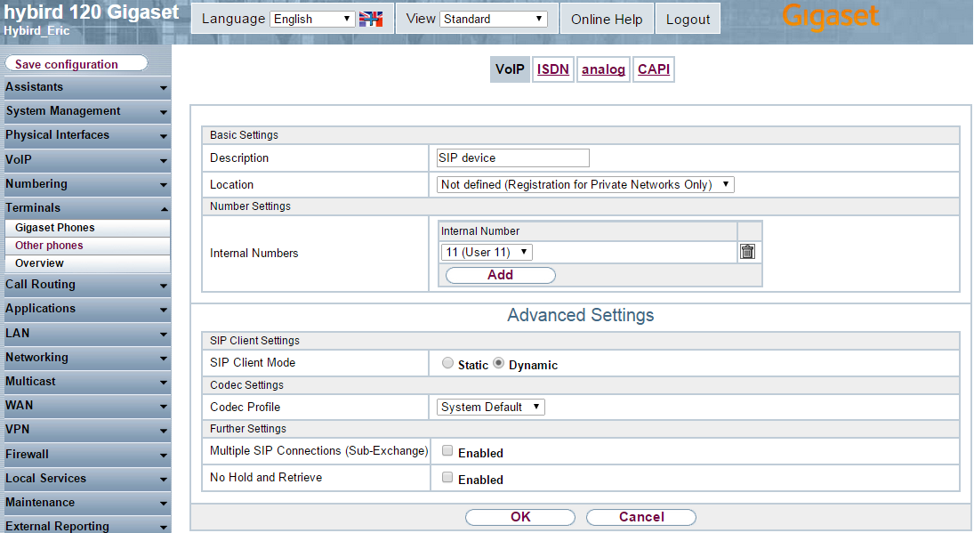Expand the Call Routing menu
Image resolution: width=974 pixels, height=533 pixels.
point(86,285)
